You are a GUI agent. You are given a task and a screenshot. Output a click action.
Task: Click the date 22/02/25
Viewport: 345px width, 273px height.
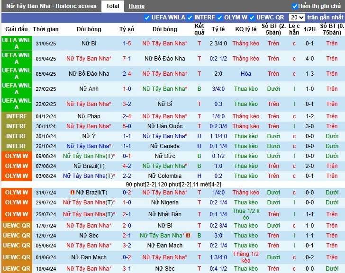tap(46, 104)
